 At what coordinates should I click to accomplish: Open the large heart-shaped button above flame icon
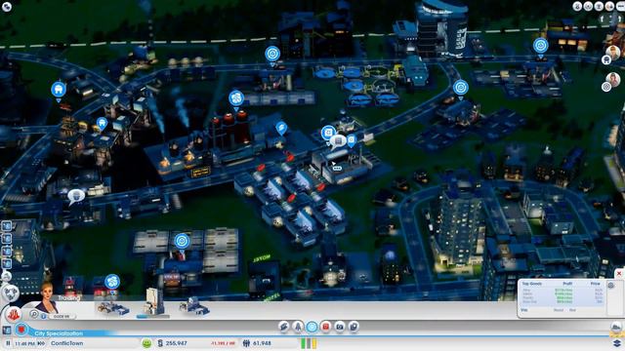click(11, 293)
